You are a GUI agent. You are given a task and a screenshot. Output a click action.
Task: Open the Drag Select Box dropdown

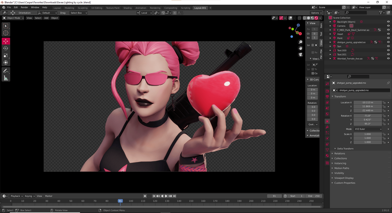79,13
